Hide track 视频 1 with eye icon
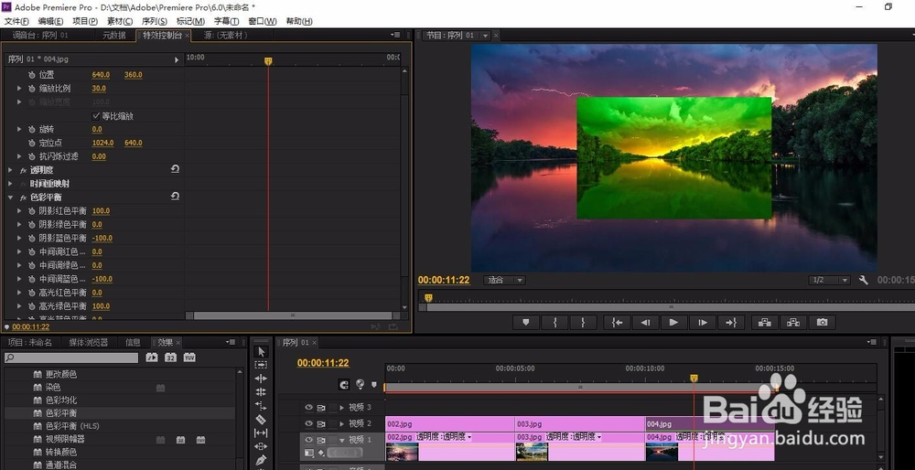The width and height of the screenshot is (915, 470). click(308, 440)
